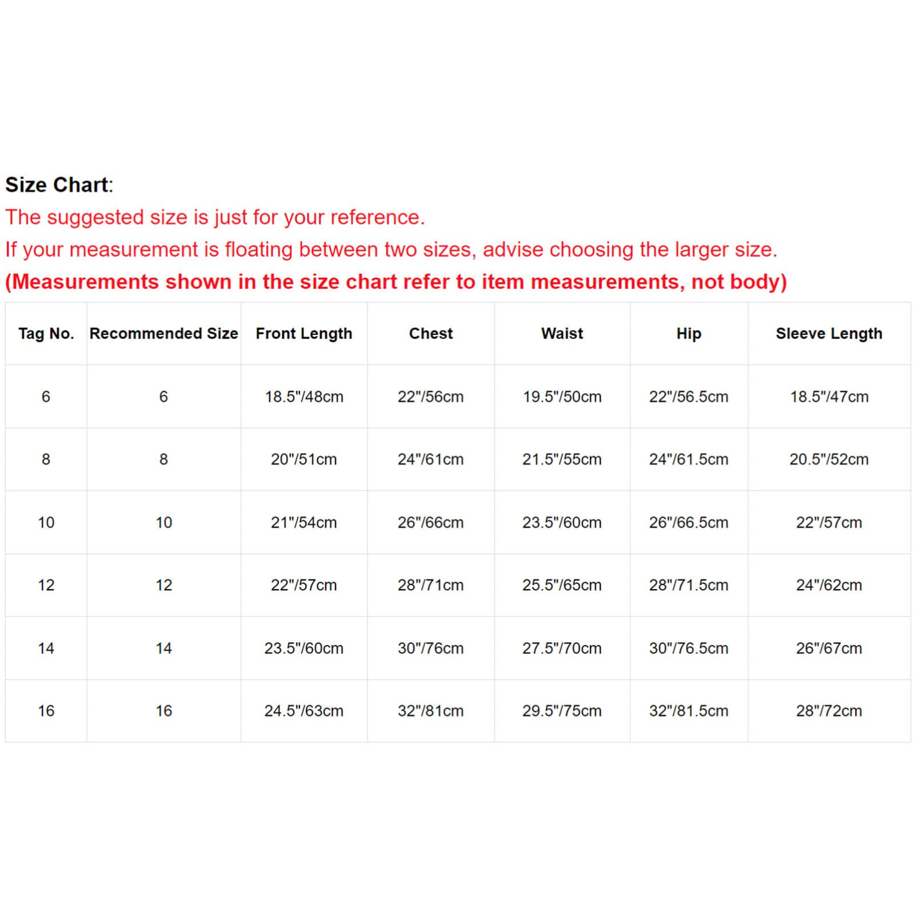The width and height of the screenshot is (916, 916).
Task: Click the 18.5"/48cm front length cell
Action: pyautogui.click(x=304, y=397)
